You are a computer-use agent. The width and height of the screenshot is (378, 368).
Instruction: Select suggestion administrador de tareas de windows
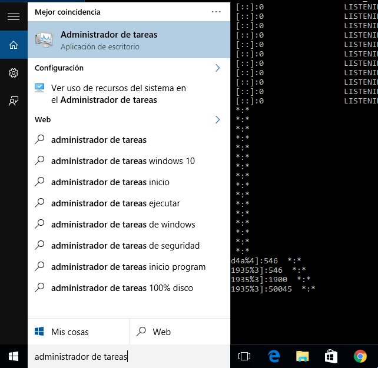129,225
